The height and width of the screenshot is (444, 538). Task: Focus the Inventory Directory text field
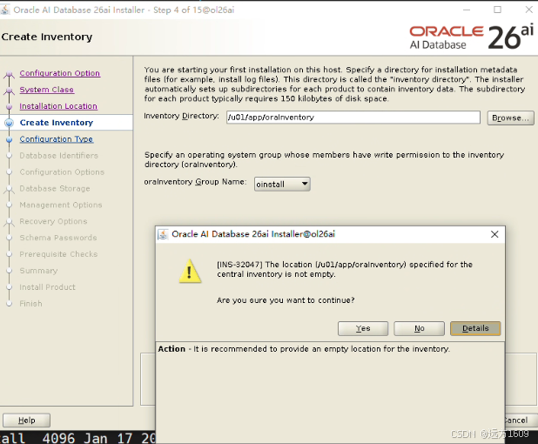pos(353,117)
